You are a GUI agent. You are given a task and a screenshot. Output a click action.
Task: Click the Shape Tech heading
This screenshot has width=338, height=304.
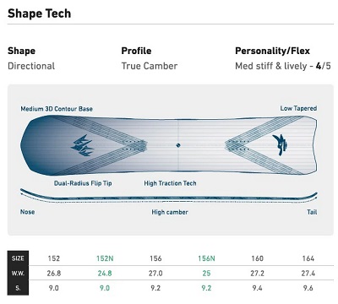[x=39, y=14]
